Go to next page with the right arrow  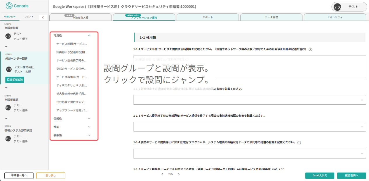pyautogui.click(x=179, y=174)
